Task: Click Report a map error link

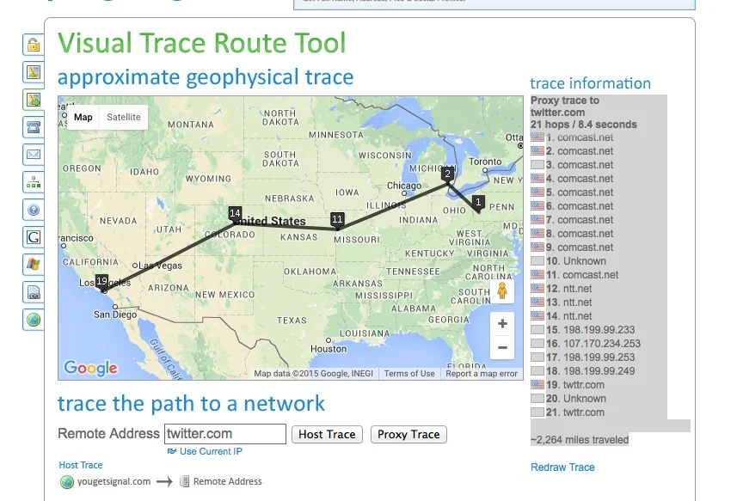Action: (x=482, y=373)
